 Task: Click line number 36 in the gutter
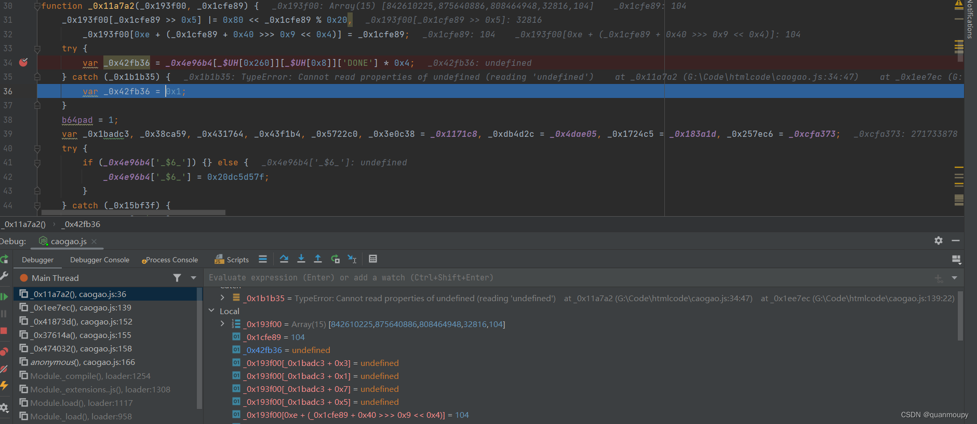tap(8, 91)
